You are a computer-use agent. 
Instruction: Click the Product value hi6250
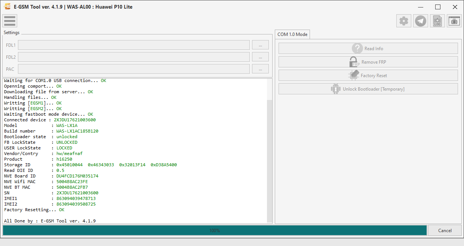click(x=64, y=159)
